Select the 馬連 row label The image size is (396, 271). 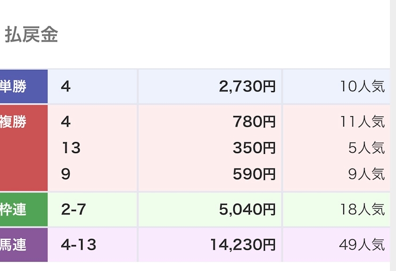tap(13, 245)
